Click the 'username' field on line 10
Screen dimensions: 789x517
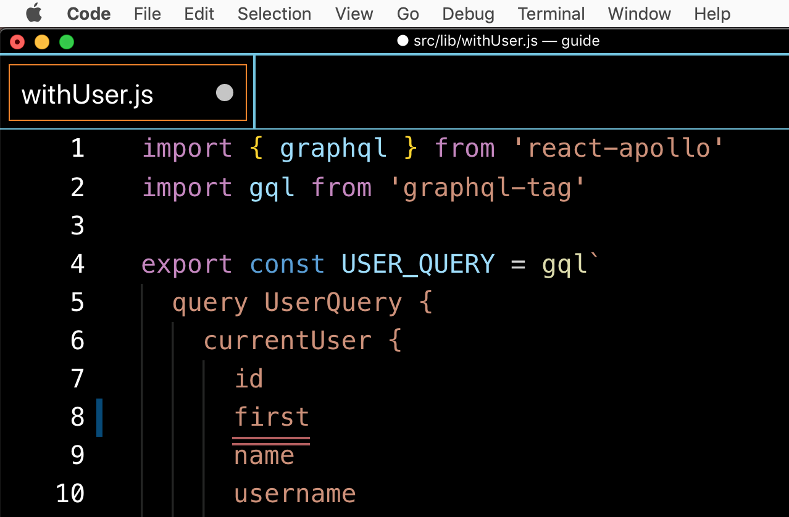(295, 494)
